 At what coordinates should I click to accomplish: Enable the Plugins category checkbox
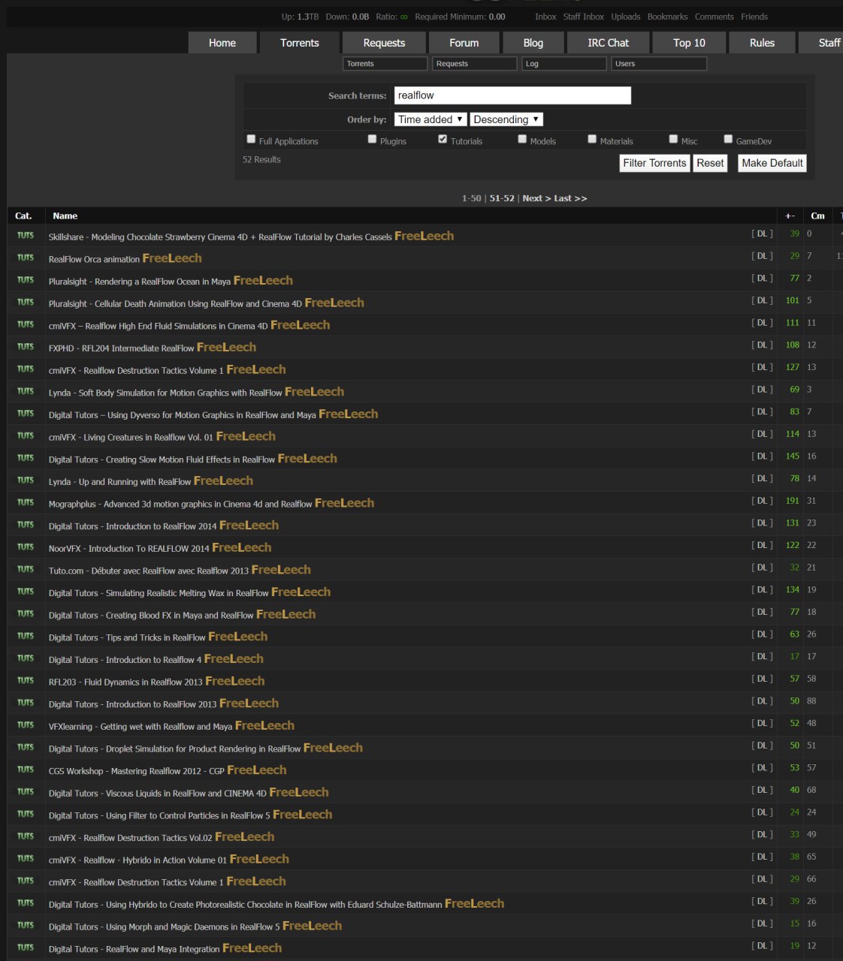point(372,139)
